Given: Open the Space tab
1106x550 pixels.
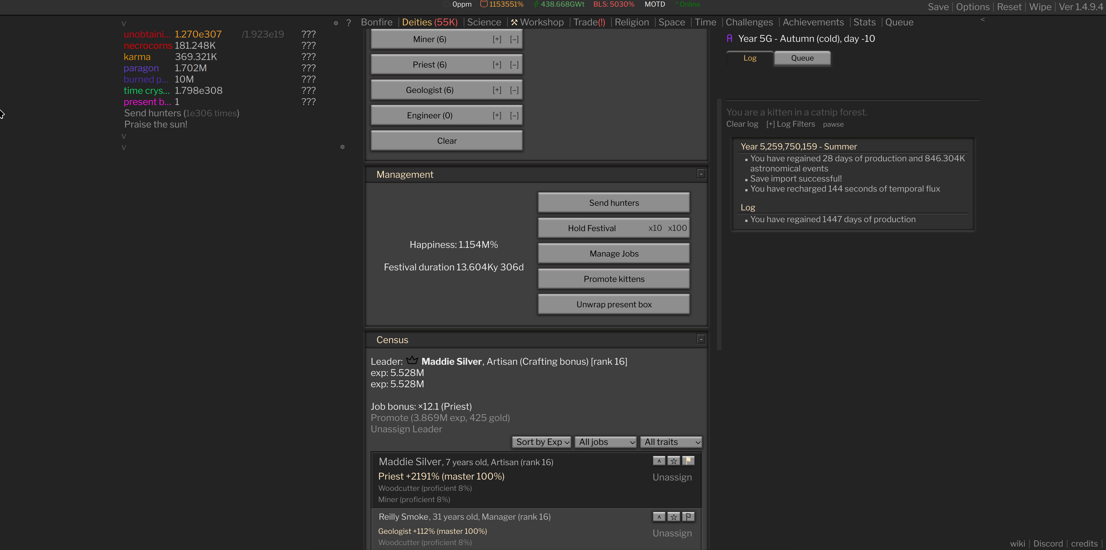Looking at the screenshot, I should tap(672, 22).
